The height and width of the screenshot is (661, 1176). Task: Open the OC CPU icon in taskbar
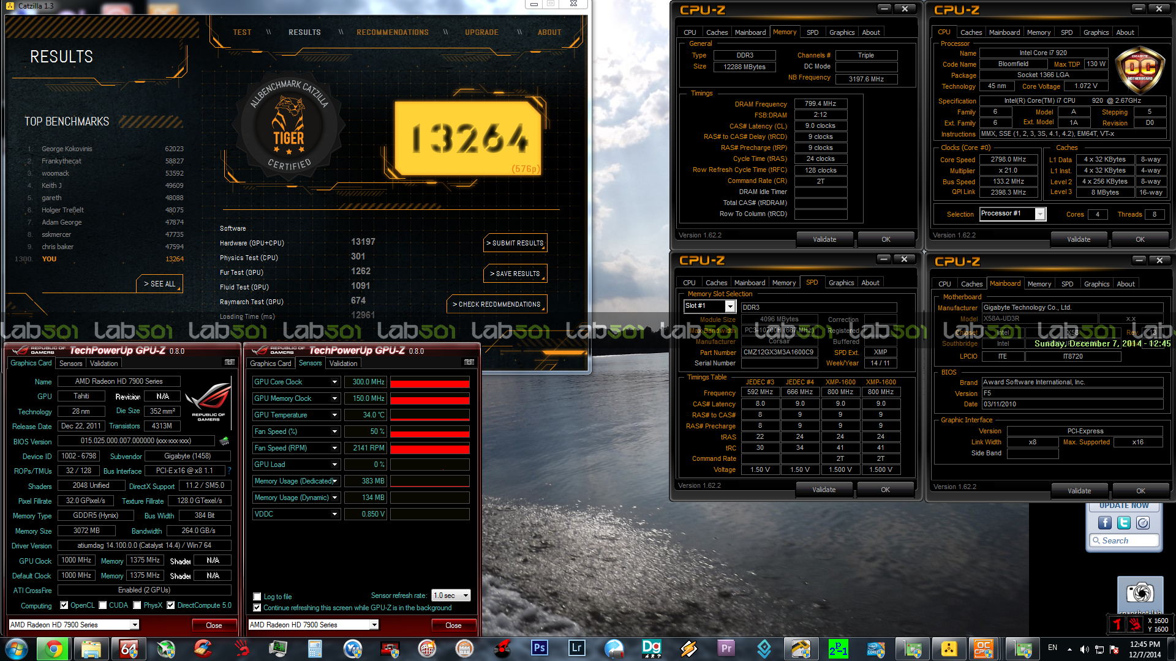tap(984, 648)
